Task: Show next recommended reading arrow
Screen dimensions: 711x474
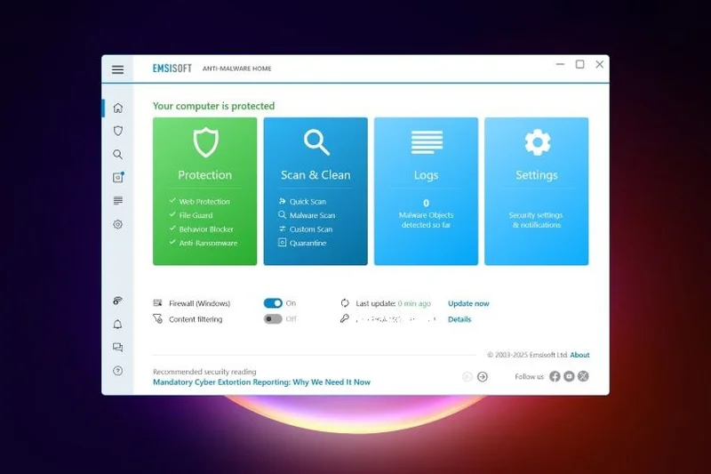Action: click(x=483, y=376)
